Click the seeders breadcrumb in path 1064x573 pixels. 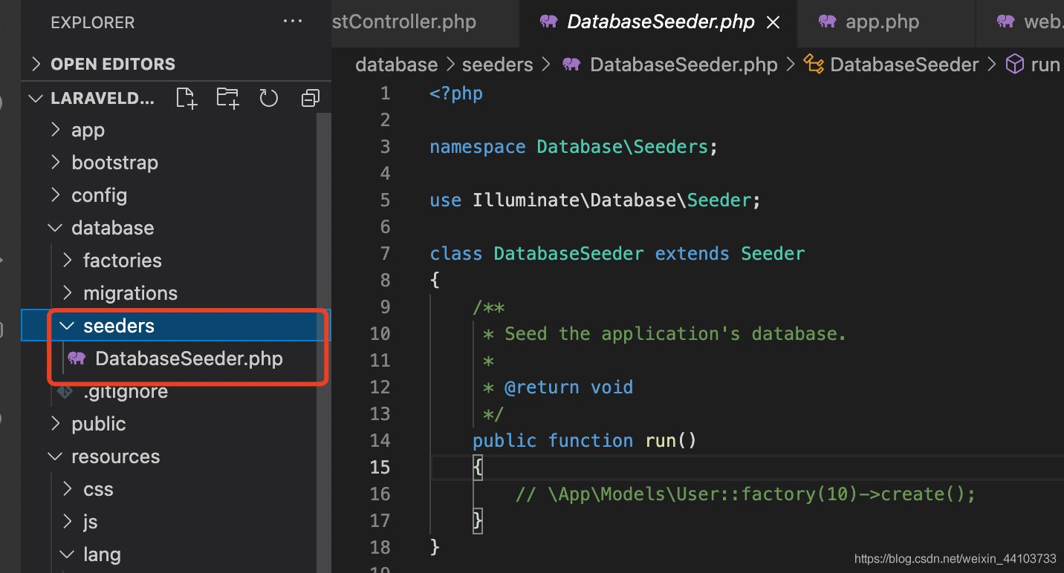pos(497,65)
